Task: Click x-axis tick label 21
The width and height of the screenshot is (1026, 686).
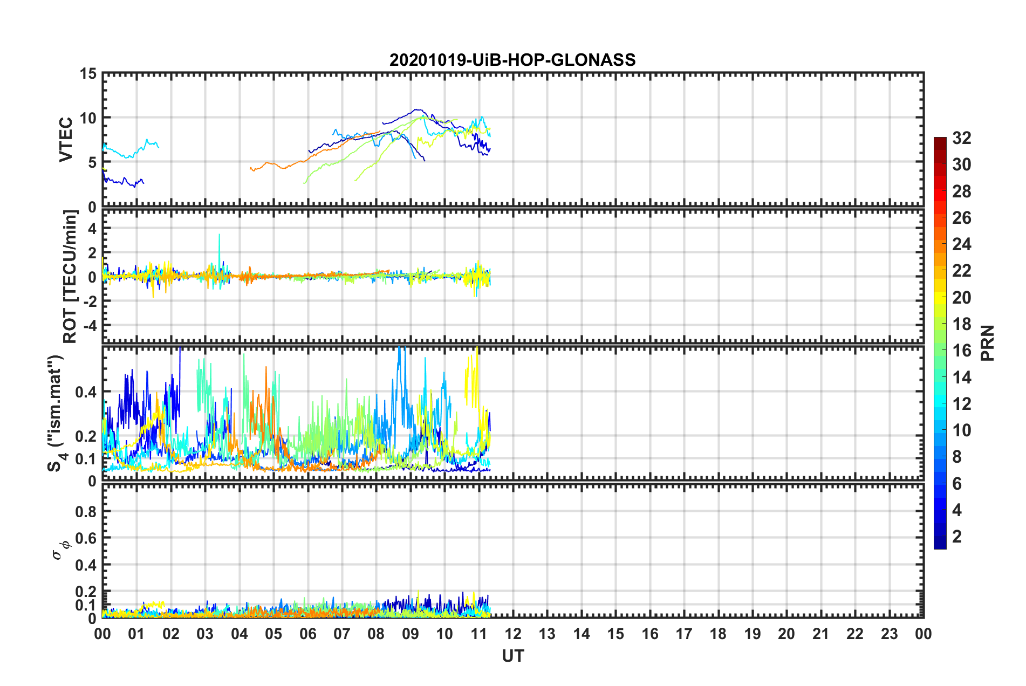Action: [x=821, y=634]
